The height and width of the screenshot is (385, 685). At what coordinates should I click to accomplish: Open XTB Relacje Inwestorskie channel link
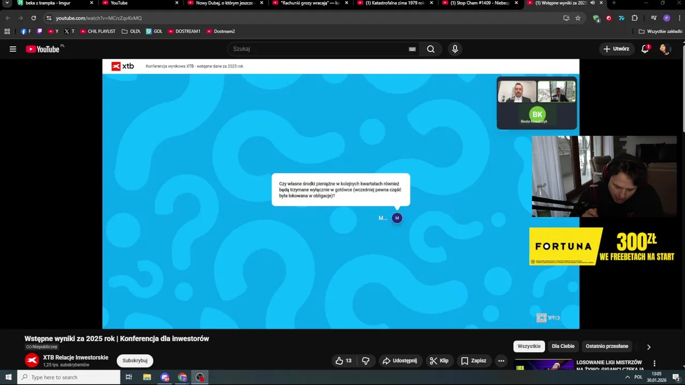[75, 358]
